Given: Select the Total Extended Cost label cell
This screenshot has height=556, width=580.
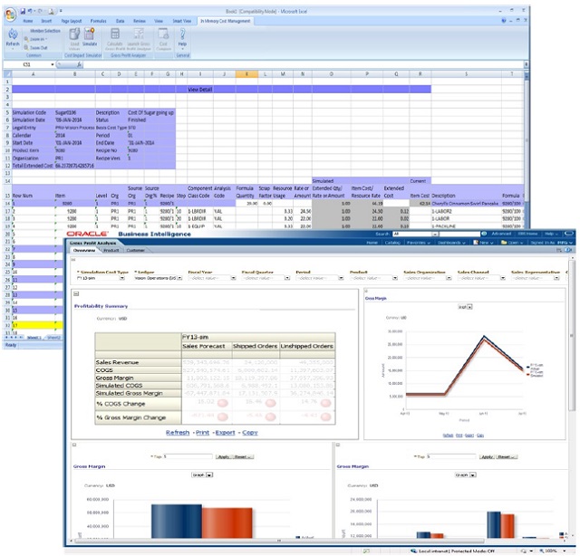Looking at the screenshot, I should pos(33,166).
